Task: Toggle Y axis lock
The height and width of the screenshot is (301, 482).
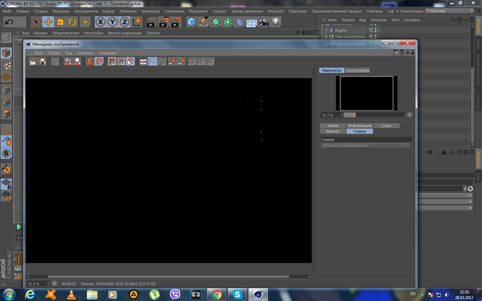Action: [x=113, y=22]
